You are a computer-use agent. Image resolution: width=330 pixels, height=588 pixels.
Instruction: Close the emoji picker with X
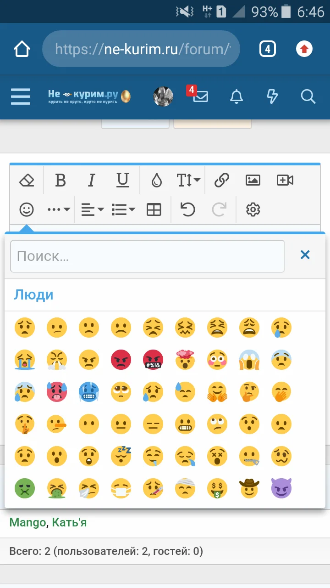305,254
